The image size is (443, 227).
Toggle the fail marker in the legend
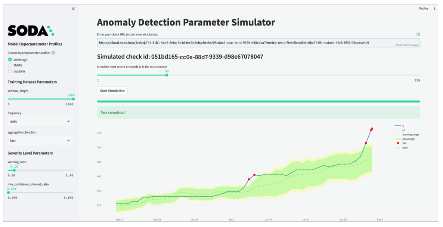coord(405,143)
